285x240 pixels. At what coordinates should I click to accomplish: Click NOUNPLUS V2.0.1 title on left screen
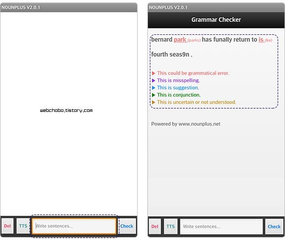click(21, 7)
